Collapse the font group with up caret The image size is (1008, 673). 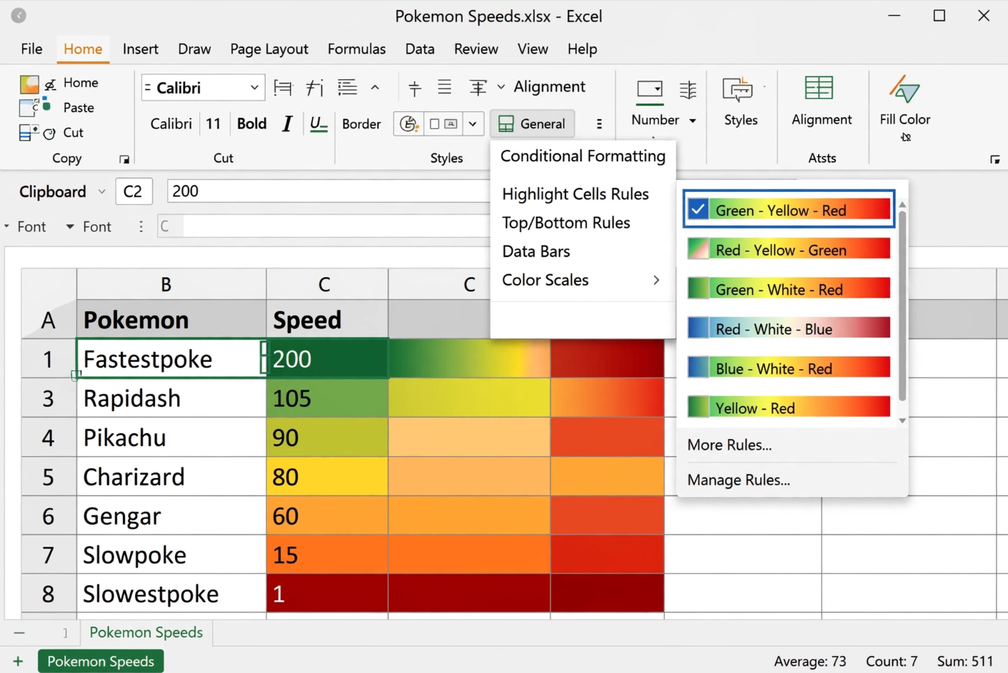click(375, 87)
